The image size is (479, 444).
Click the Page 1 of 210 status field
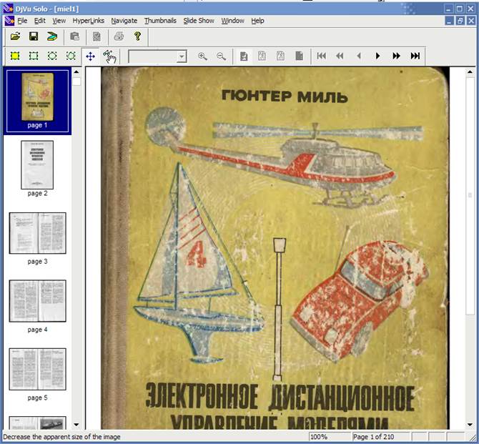380,437
